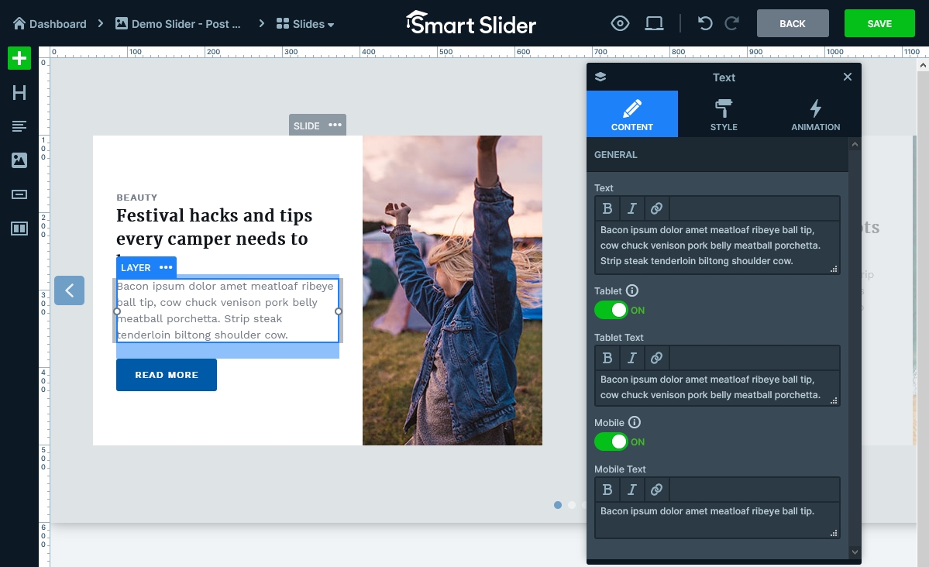929x567 pixels.
Task: Add a Row layer from sidebar
Action: (x=19, y=228)
